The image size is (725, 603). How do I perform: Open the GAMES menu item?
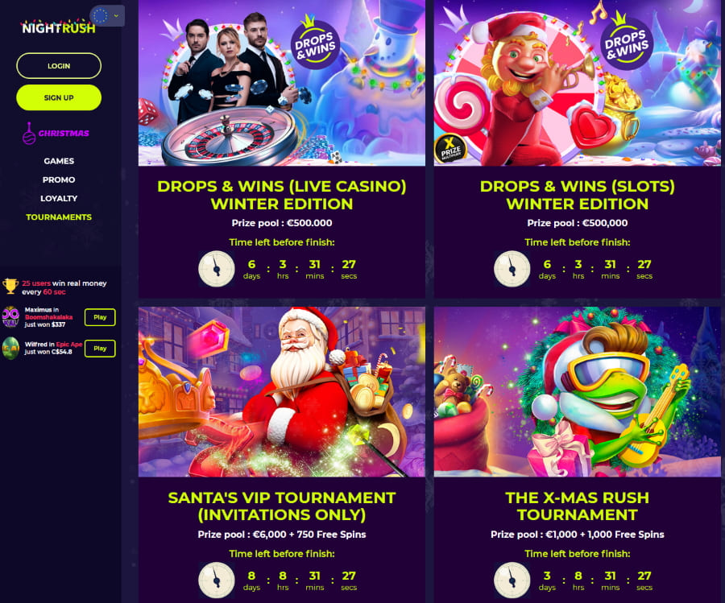[x=59, y=161]
